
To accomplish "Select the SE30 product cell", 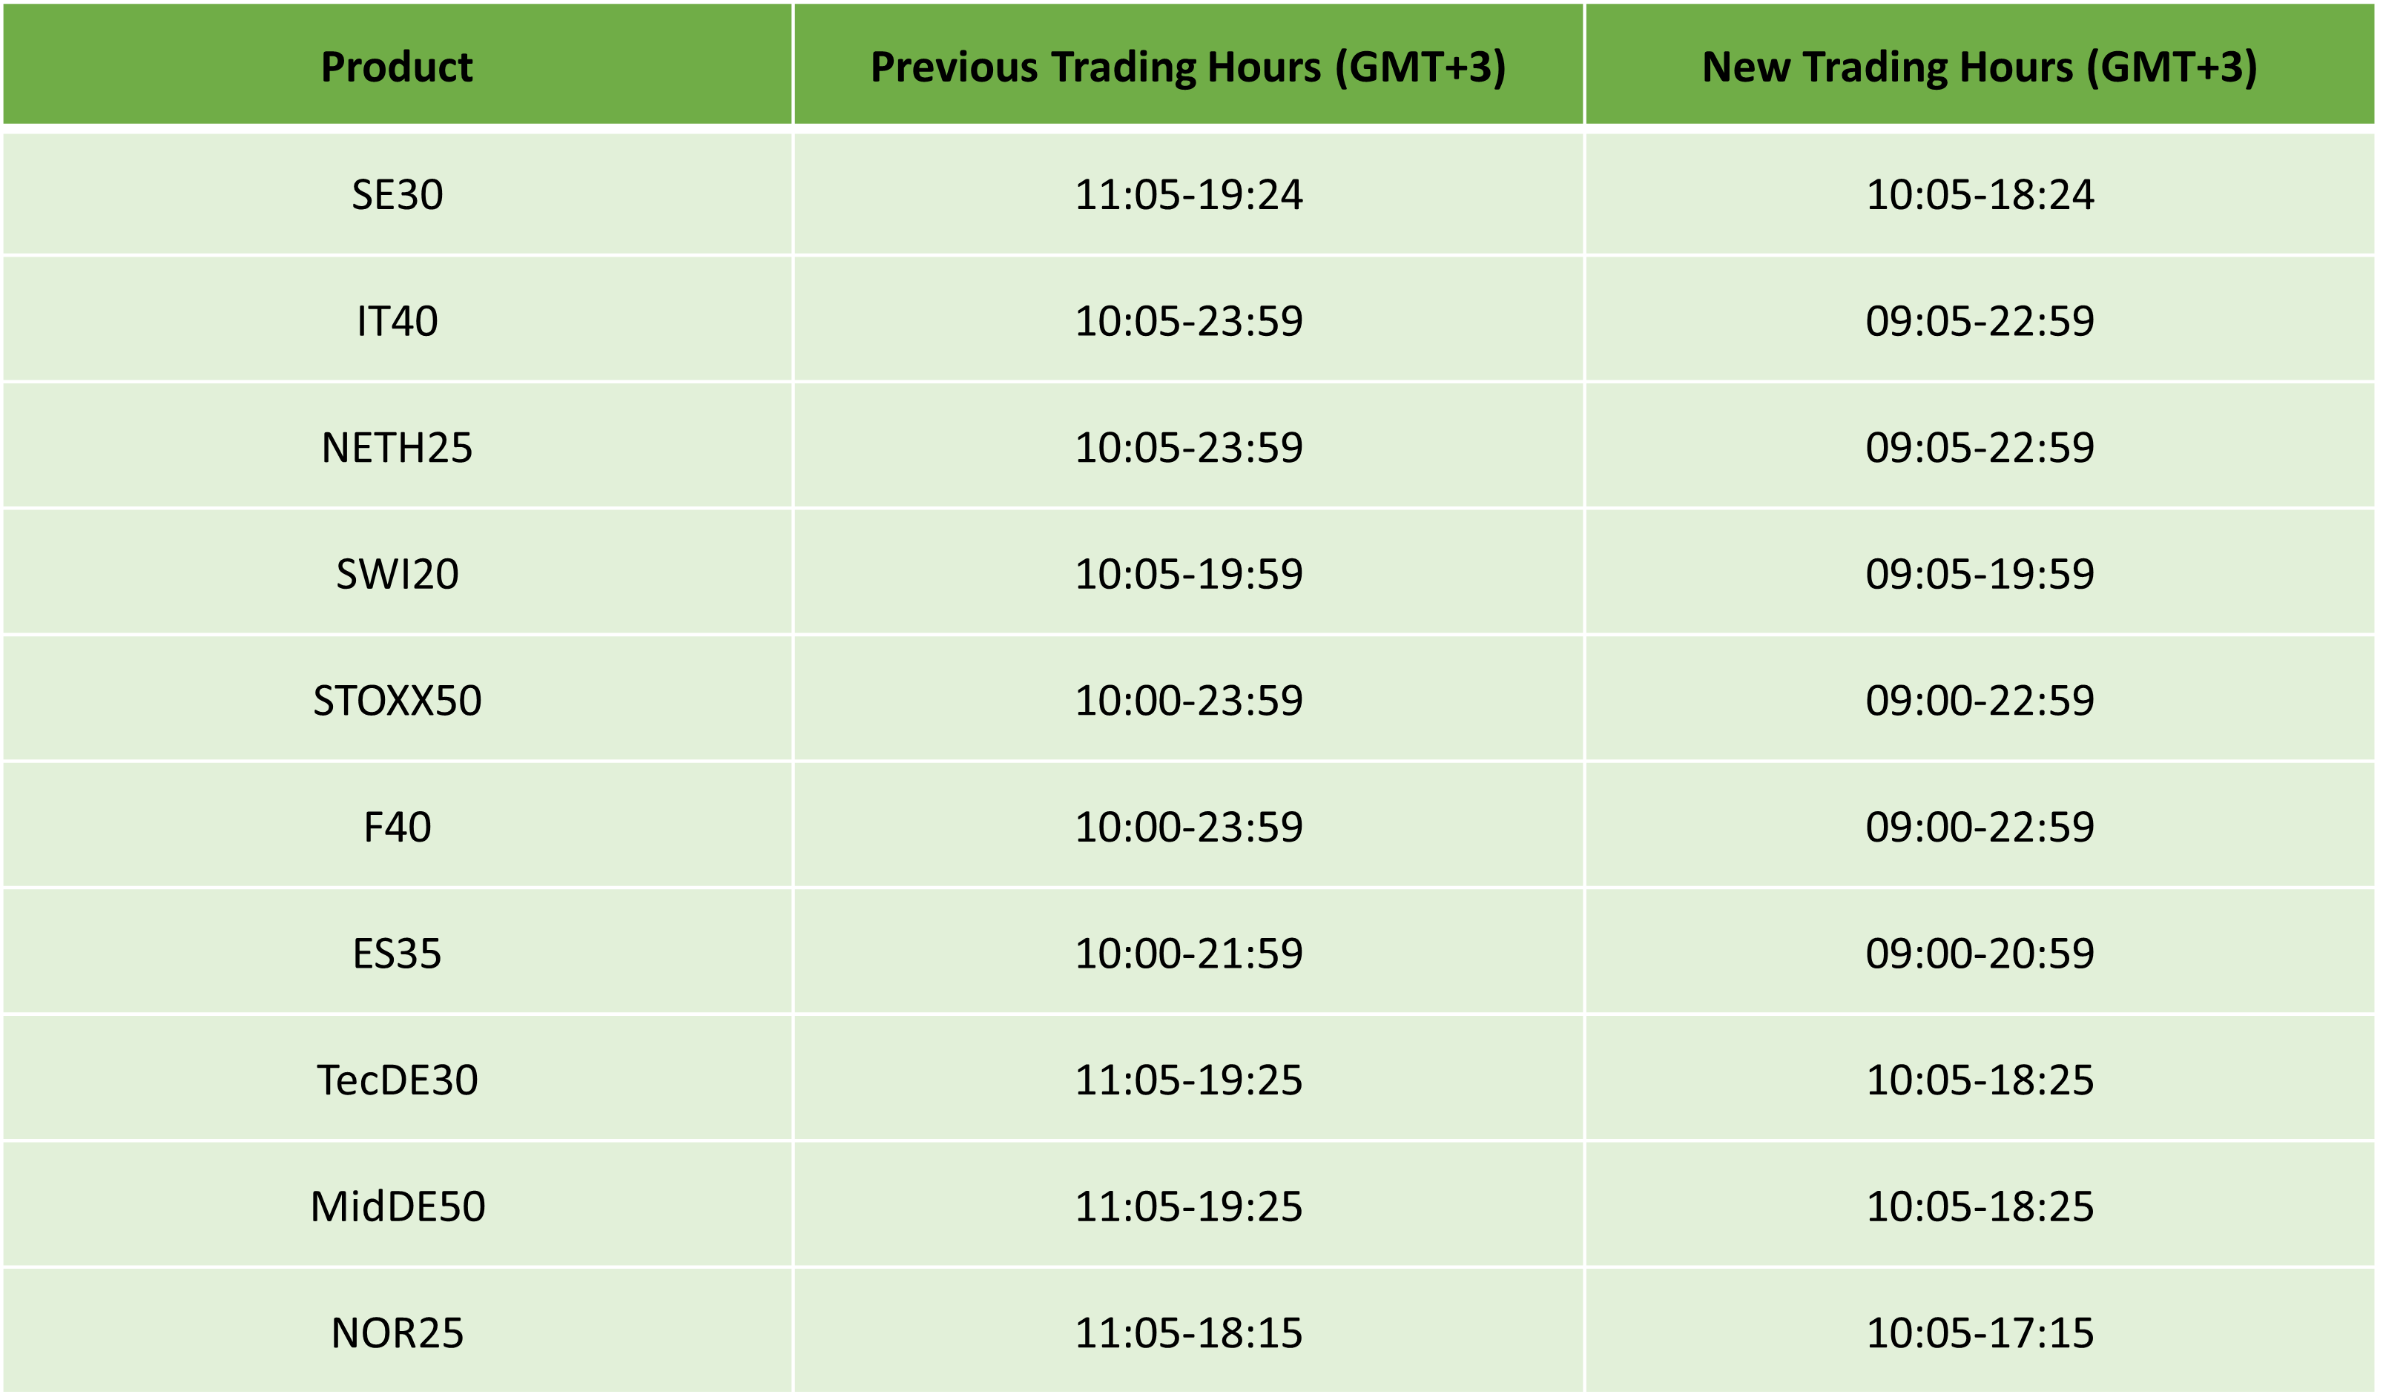I will click(398, 195).
